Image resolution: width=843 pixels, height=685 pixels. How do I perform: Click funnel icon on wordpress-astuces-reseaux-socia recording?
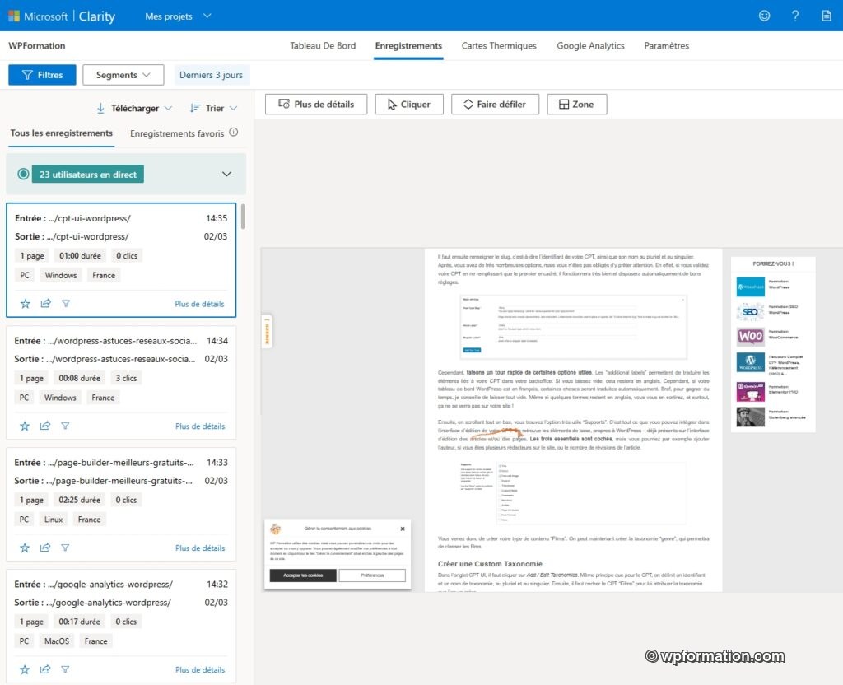(x=65, y=426)
